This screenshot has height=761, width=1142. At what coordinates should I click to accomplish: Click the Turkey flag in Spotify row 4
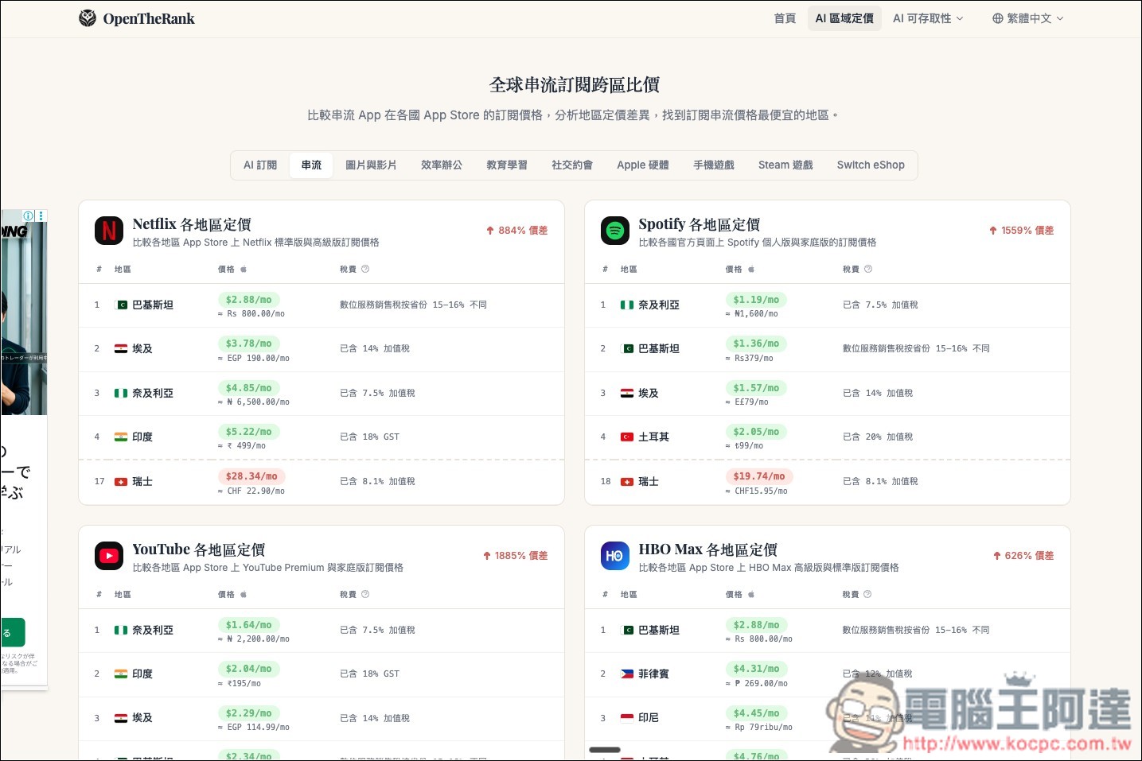click(x=627, y=437)
